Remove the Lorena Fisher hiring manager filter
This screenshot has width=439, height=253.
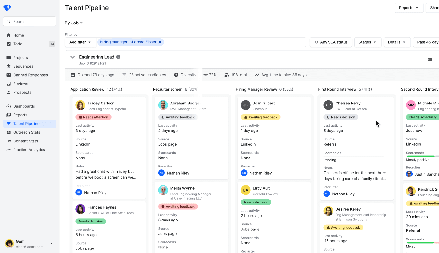coord(160,42)
